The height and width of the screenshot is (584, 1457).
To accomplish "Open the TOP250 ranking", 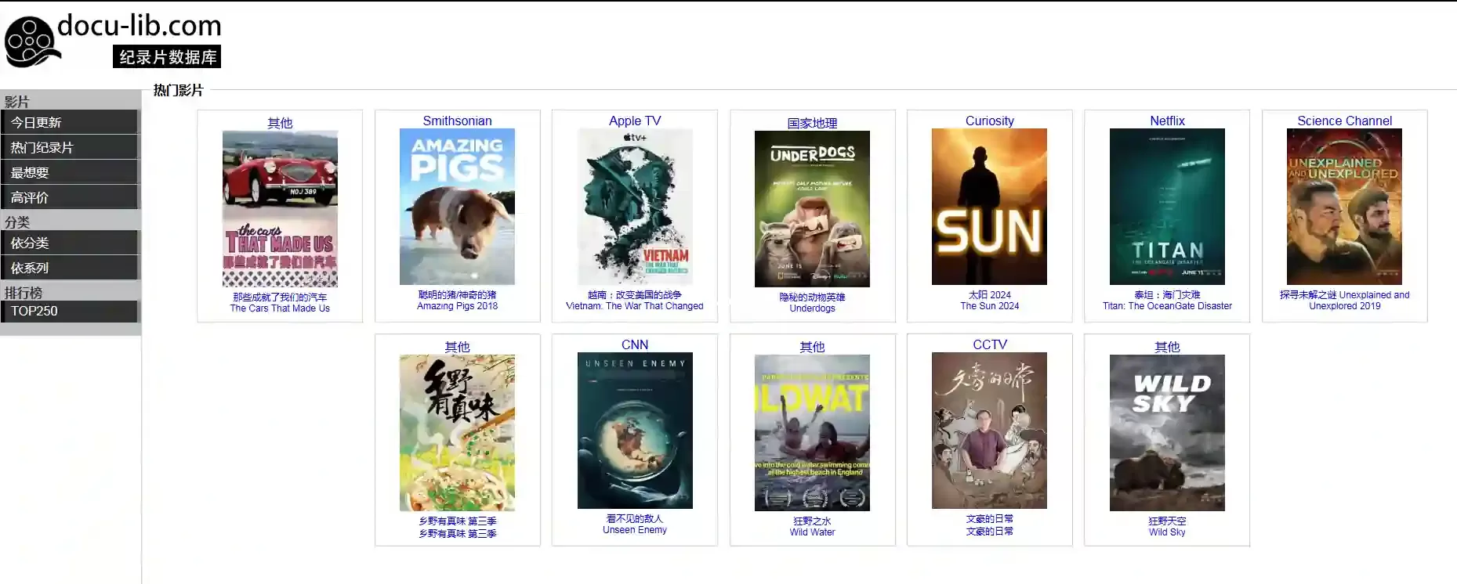I will (x=69, y=311).
